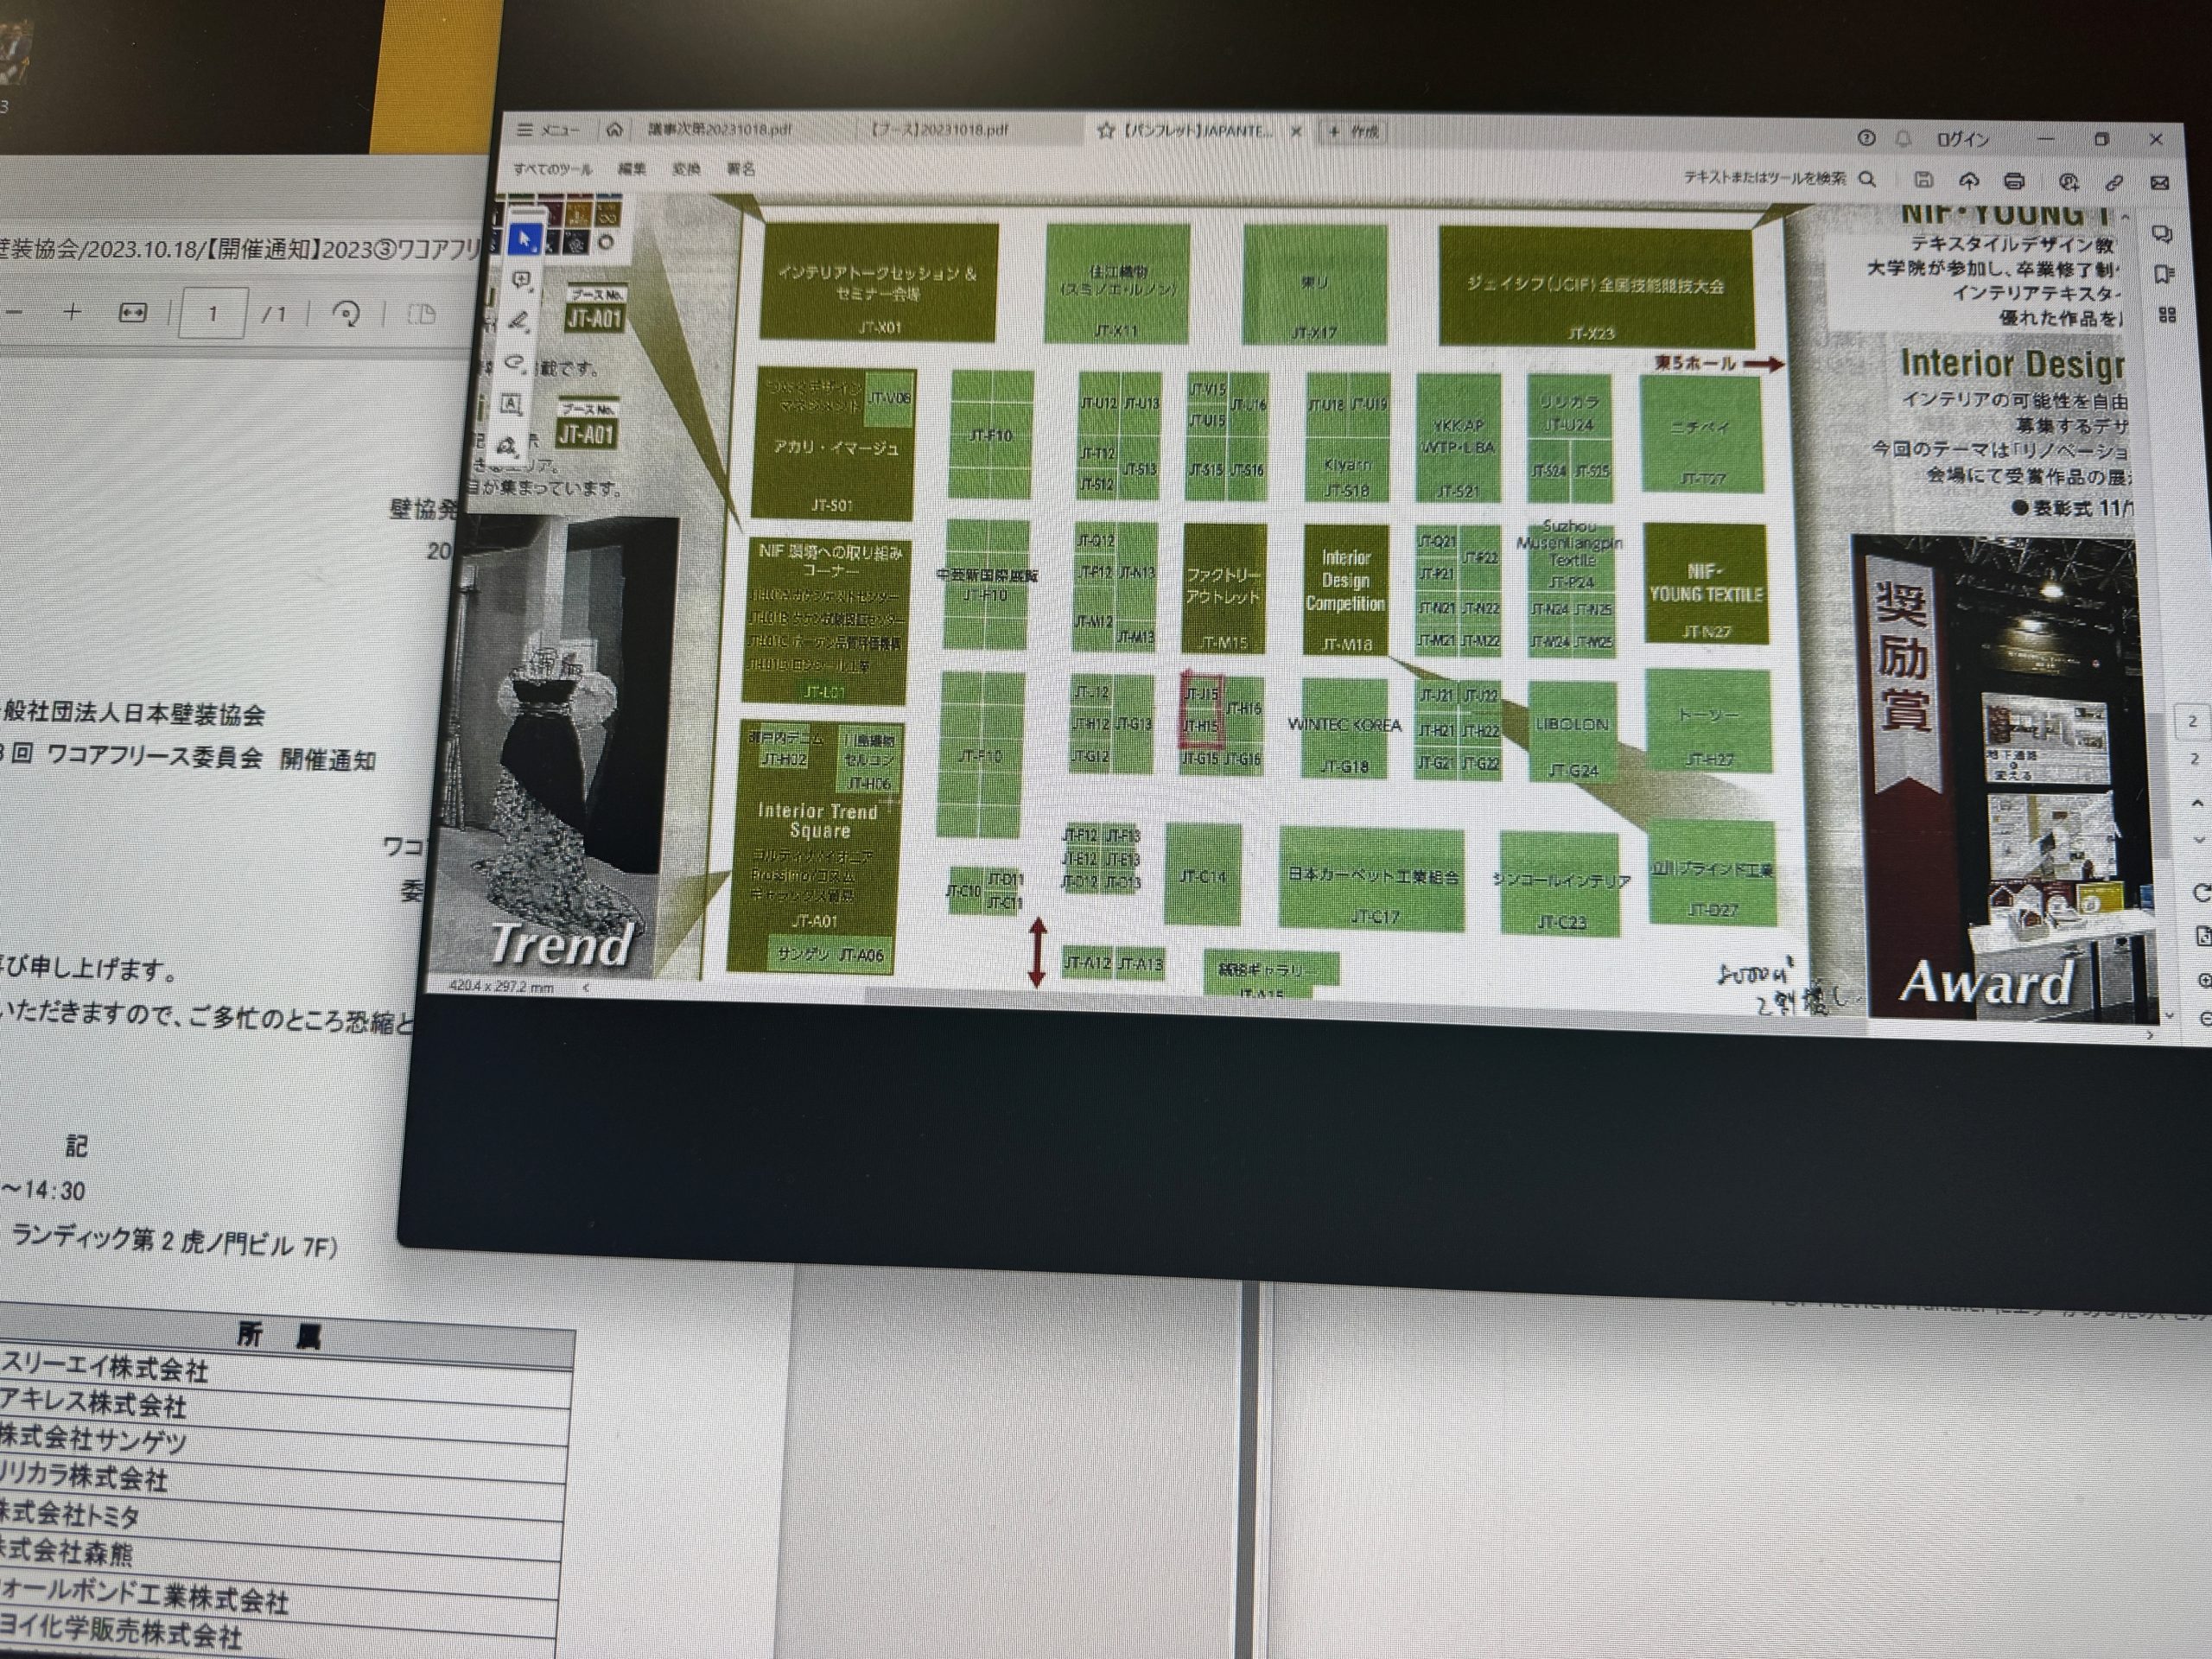The width and height of the screenshot is (2212, 1659).
Task: Click the LIBOLON JT-G24 booth
Action: [1573, 732]
